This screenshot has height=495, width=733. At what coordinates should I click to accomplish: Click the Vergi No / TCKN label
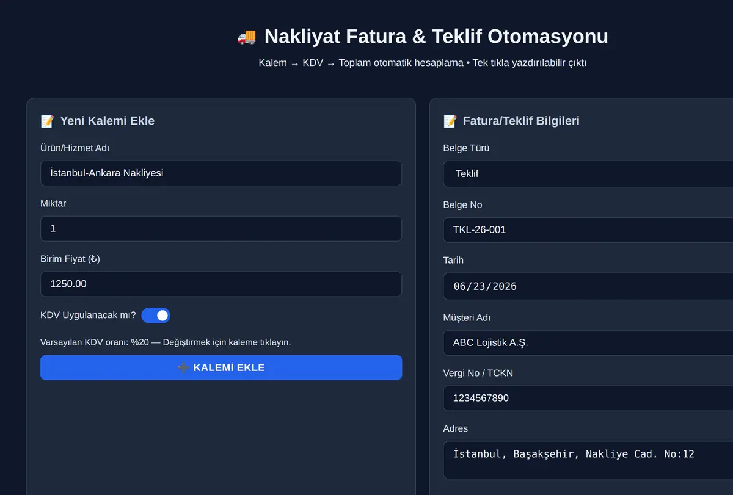coord(478,373)
